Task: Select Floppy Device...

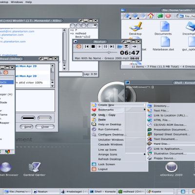Action: [x=171, y=158]
